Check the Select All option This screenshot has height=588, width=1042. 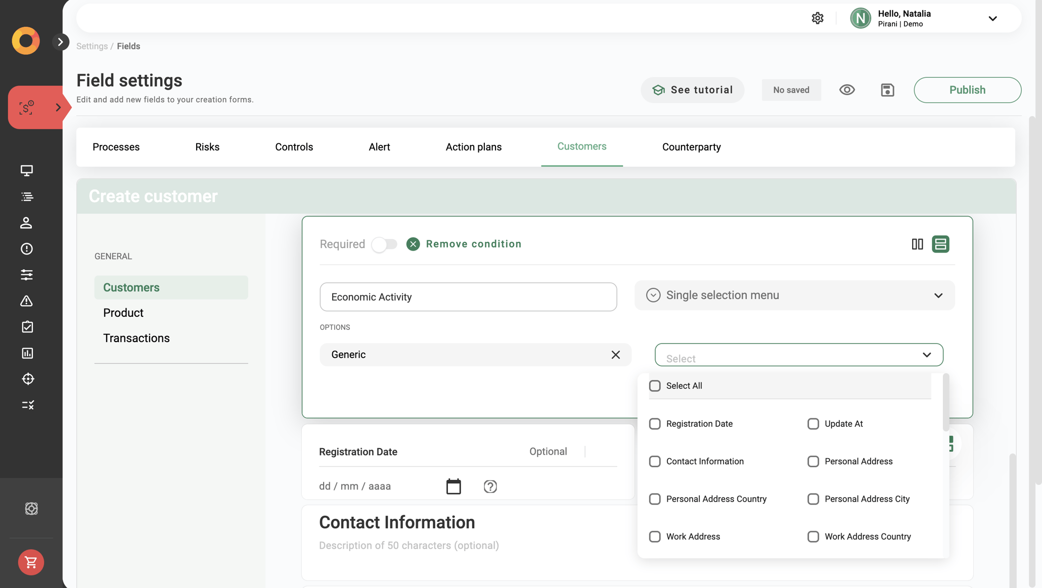pos(655,385)
